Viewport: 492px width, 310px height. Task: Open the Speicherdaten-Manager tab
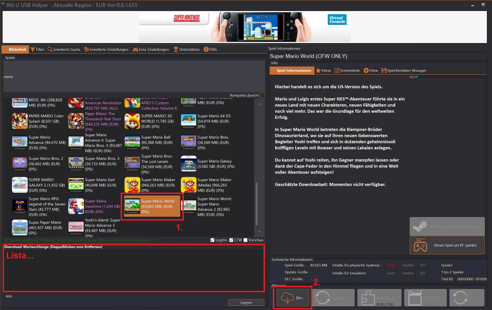pyautogui.click(x=404, y=70)
